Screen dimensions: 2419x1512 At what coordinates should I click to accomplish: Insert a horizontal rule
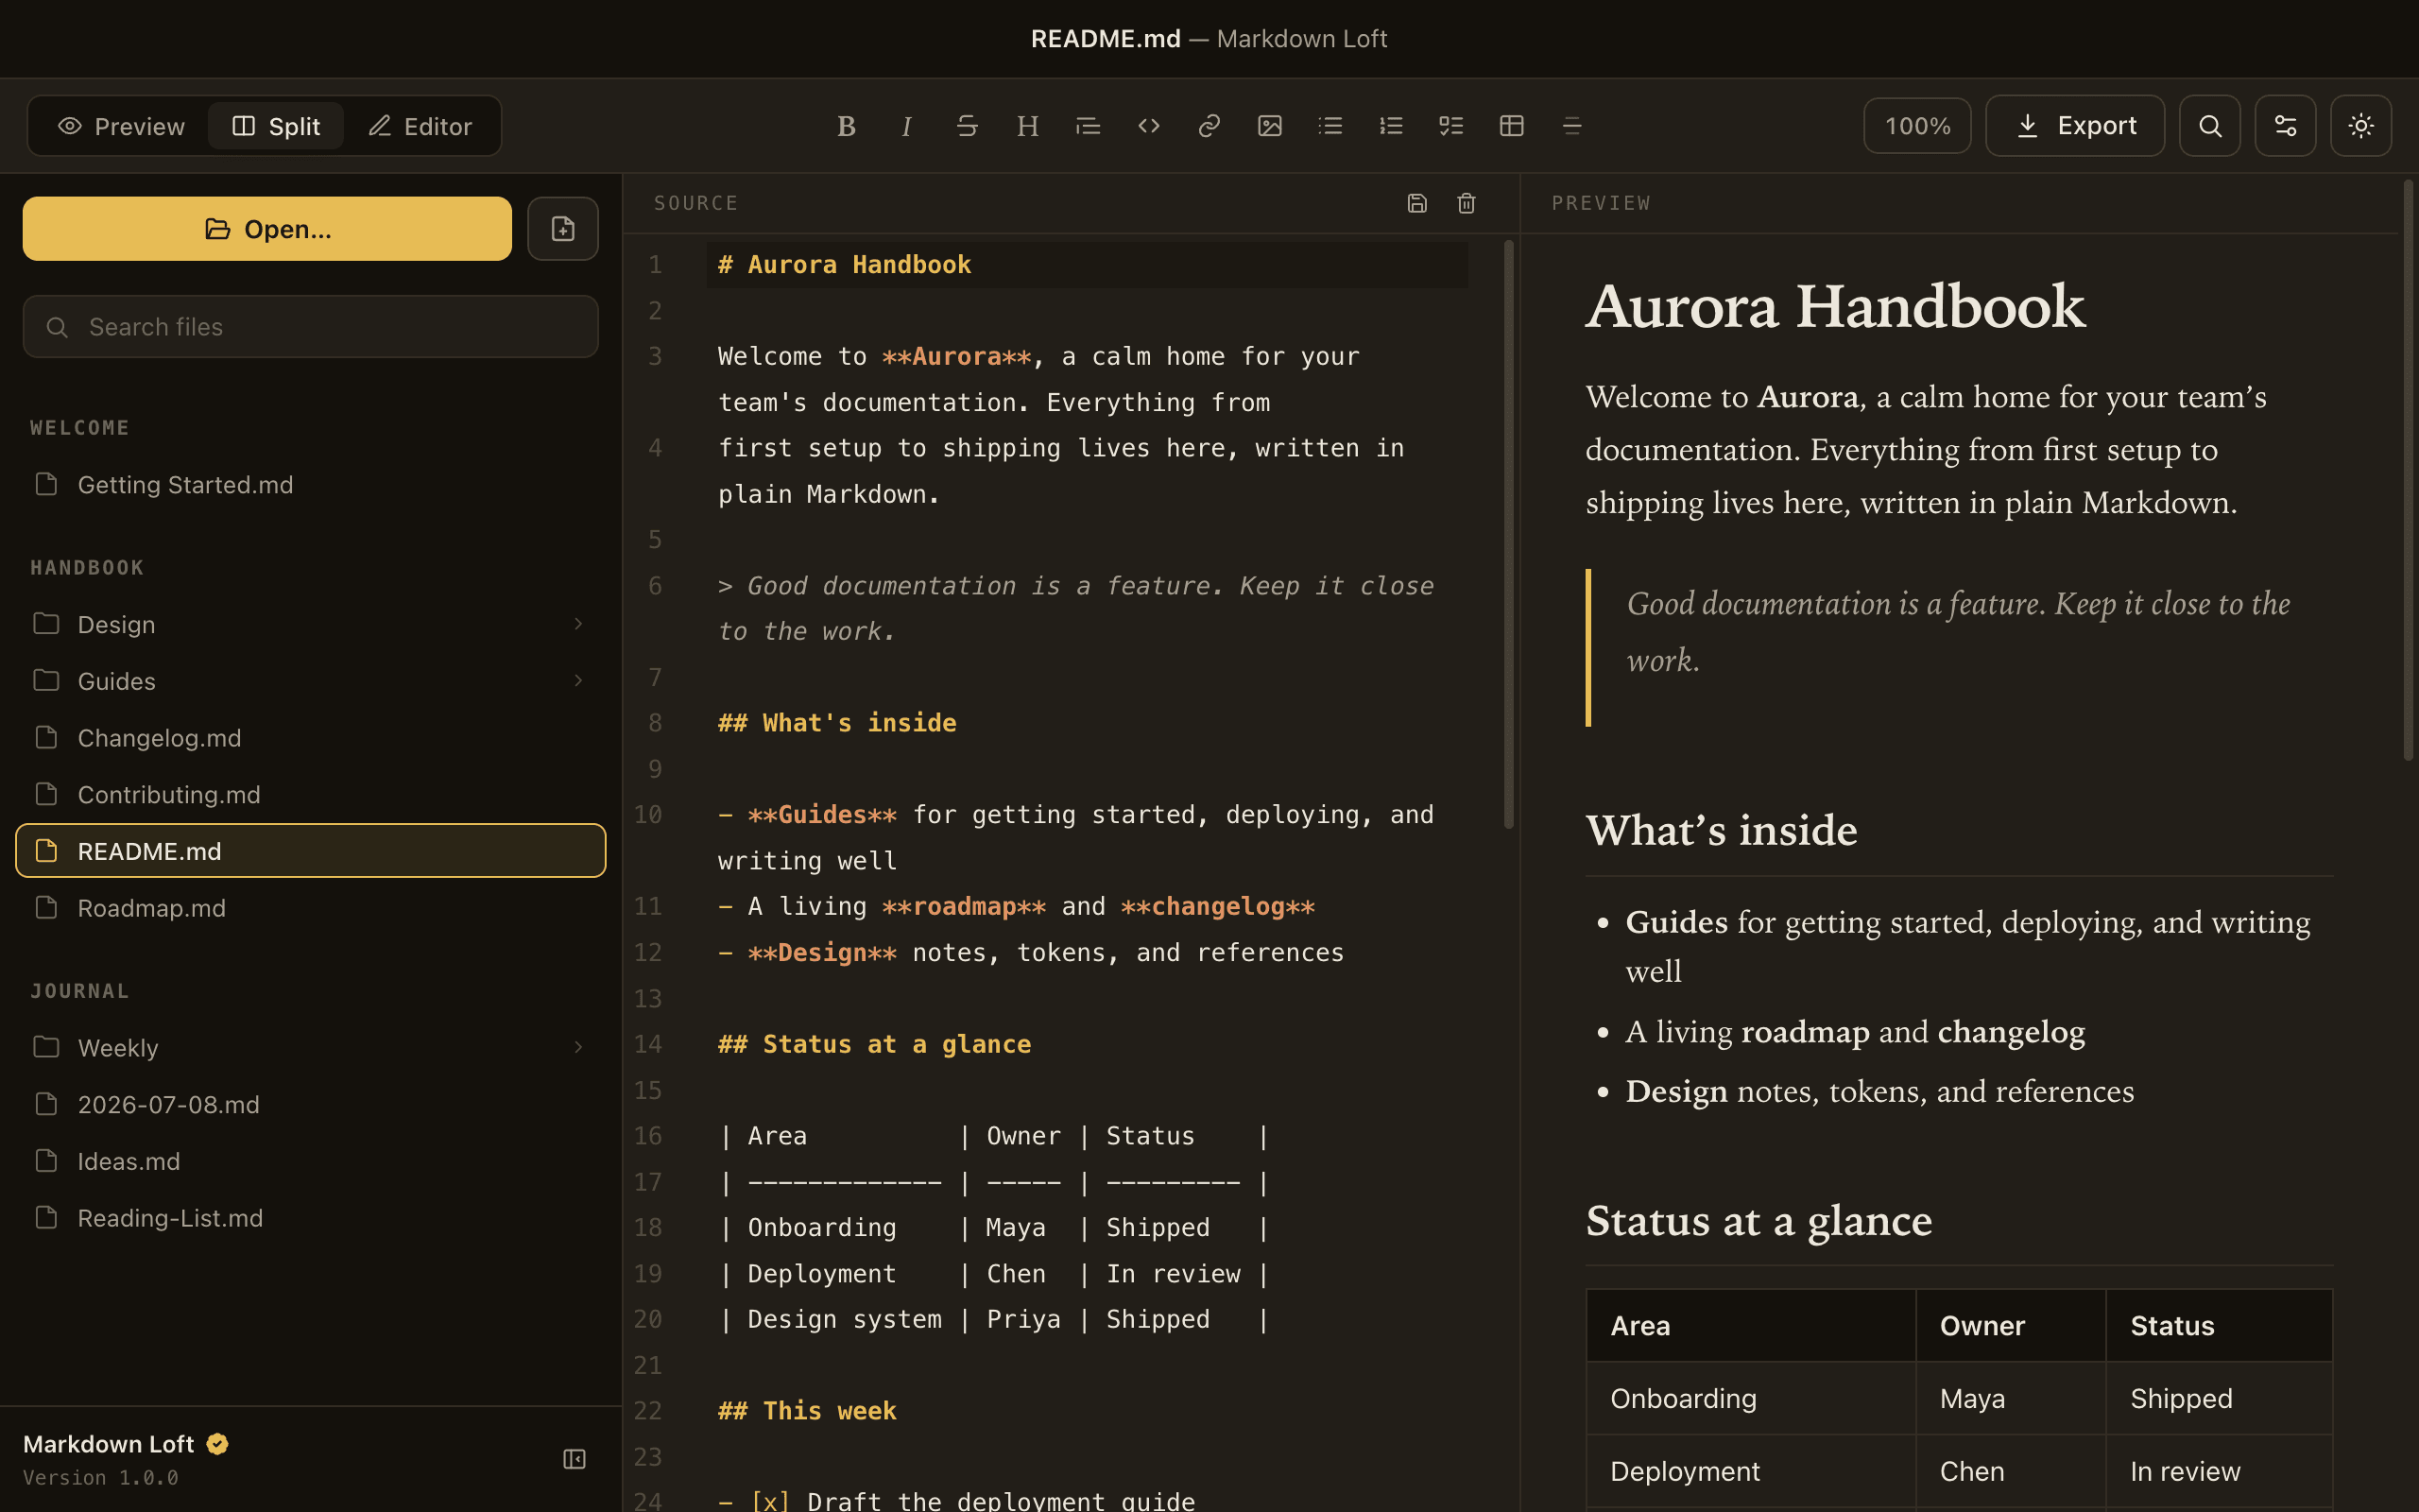1571,126
